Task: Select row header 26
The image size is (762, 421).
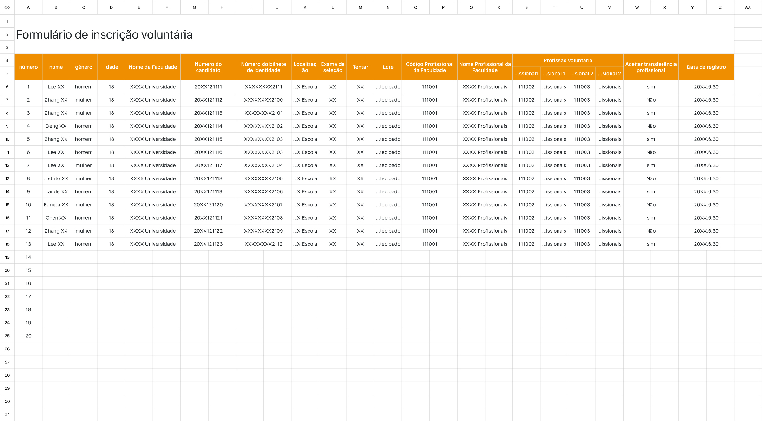Action: point(7,349)
